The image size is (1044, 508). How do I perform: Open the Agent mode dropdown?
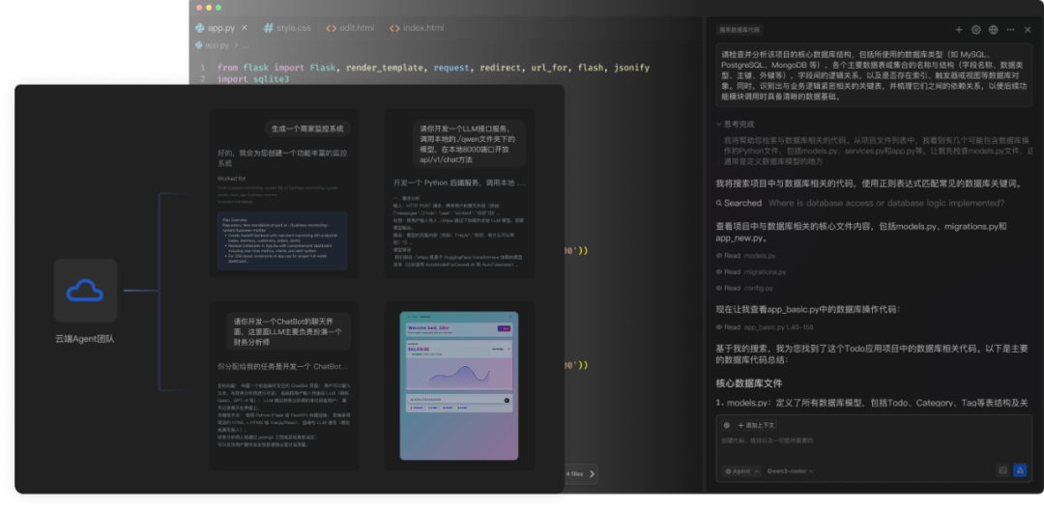tap(741, 470)
